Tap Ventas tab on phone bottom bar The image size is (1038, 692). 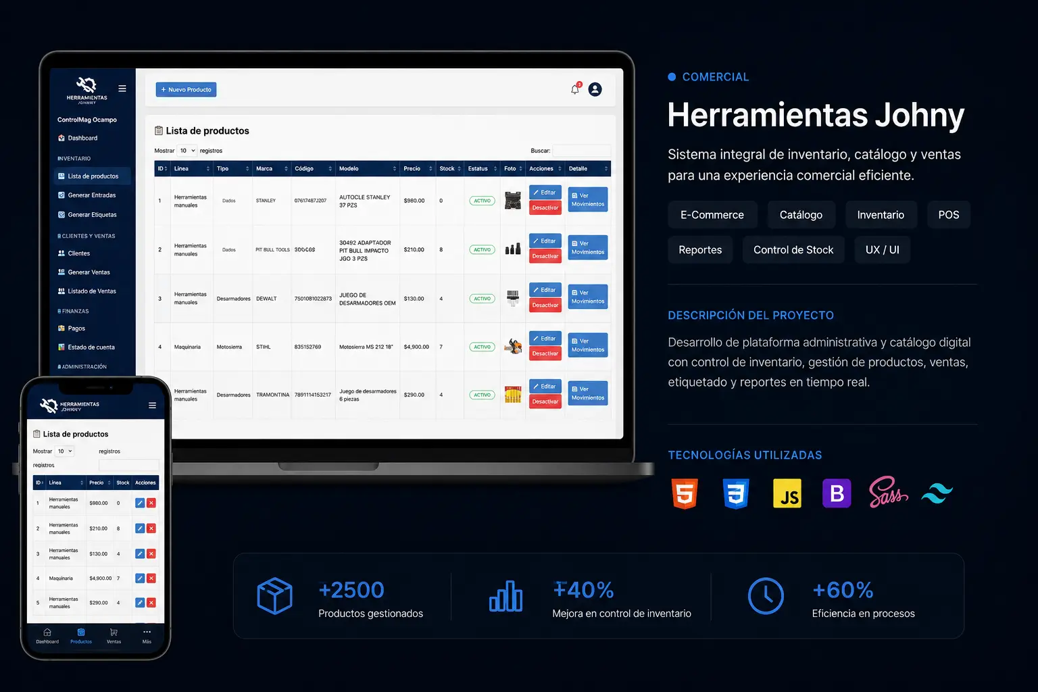click(x=114, y=636)
